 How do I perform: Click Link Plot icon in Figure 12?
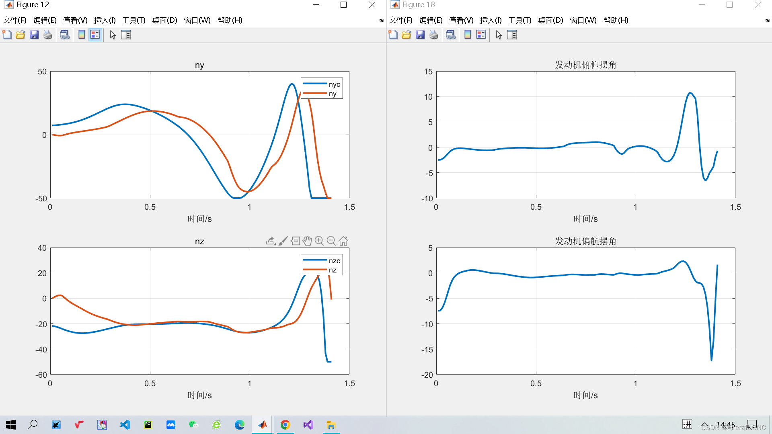click(x=64, y=35)
